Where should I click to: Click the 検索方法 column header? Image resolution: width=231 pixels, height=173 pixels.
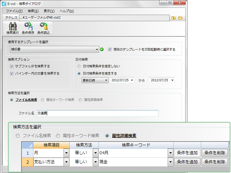point(84,145)
